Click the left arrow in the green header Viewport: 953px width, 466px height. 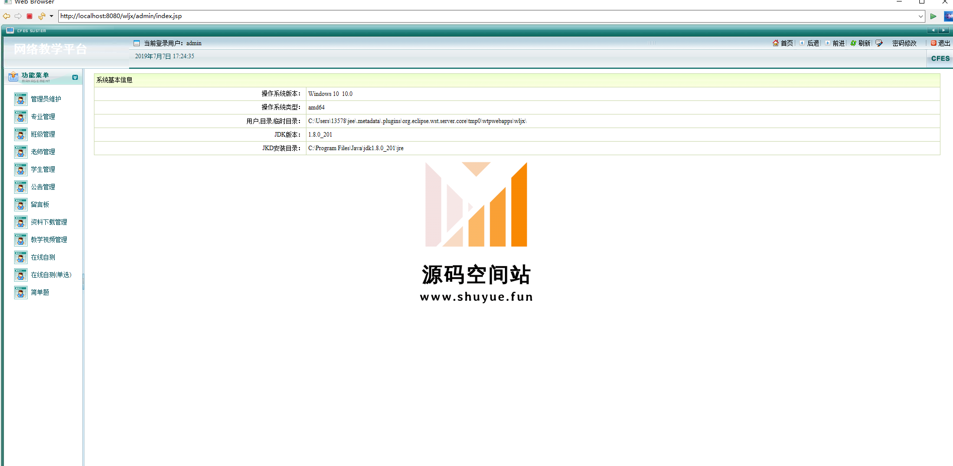(933, 31)
